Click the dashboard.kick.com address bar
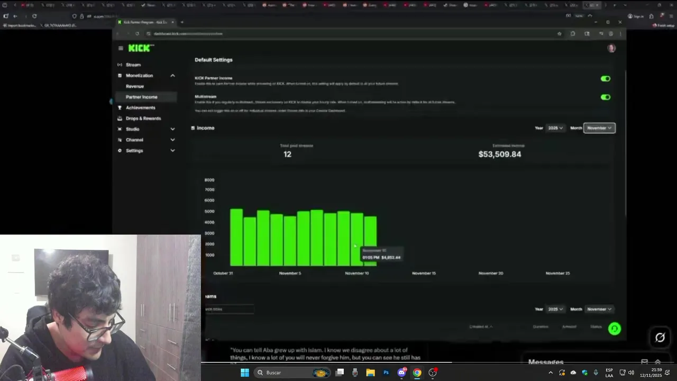Viewport: 677px width, 381px height. (x=349, y=34)
